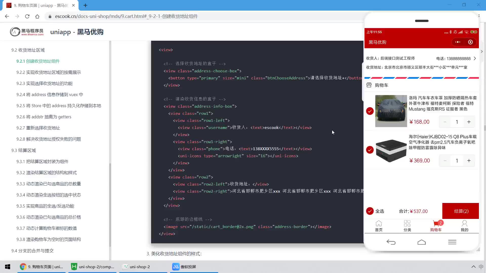Open the Windows Start menu
The image size is (486, 273).
[8, 267]
